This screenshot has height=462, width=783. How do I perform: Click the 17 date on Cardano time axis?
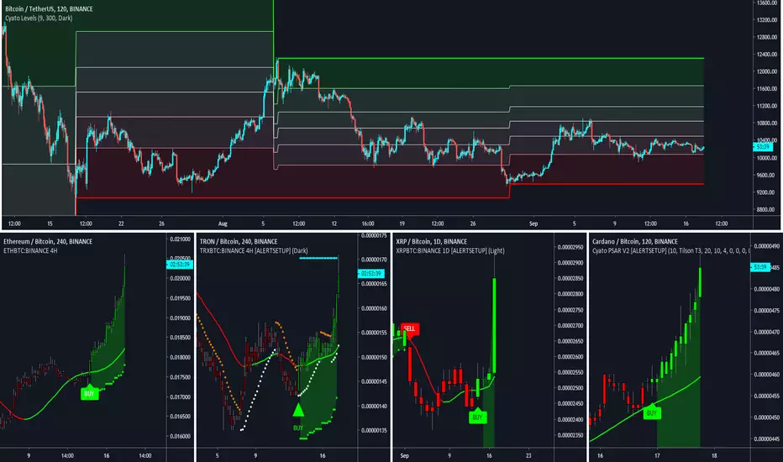pos(657,455)
